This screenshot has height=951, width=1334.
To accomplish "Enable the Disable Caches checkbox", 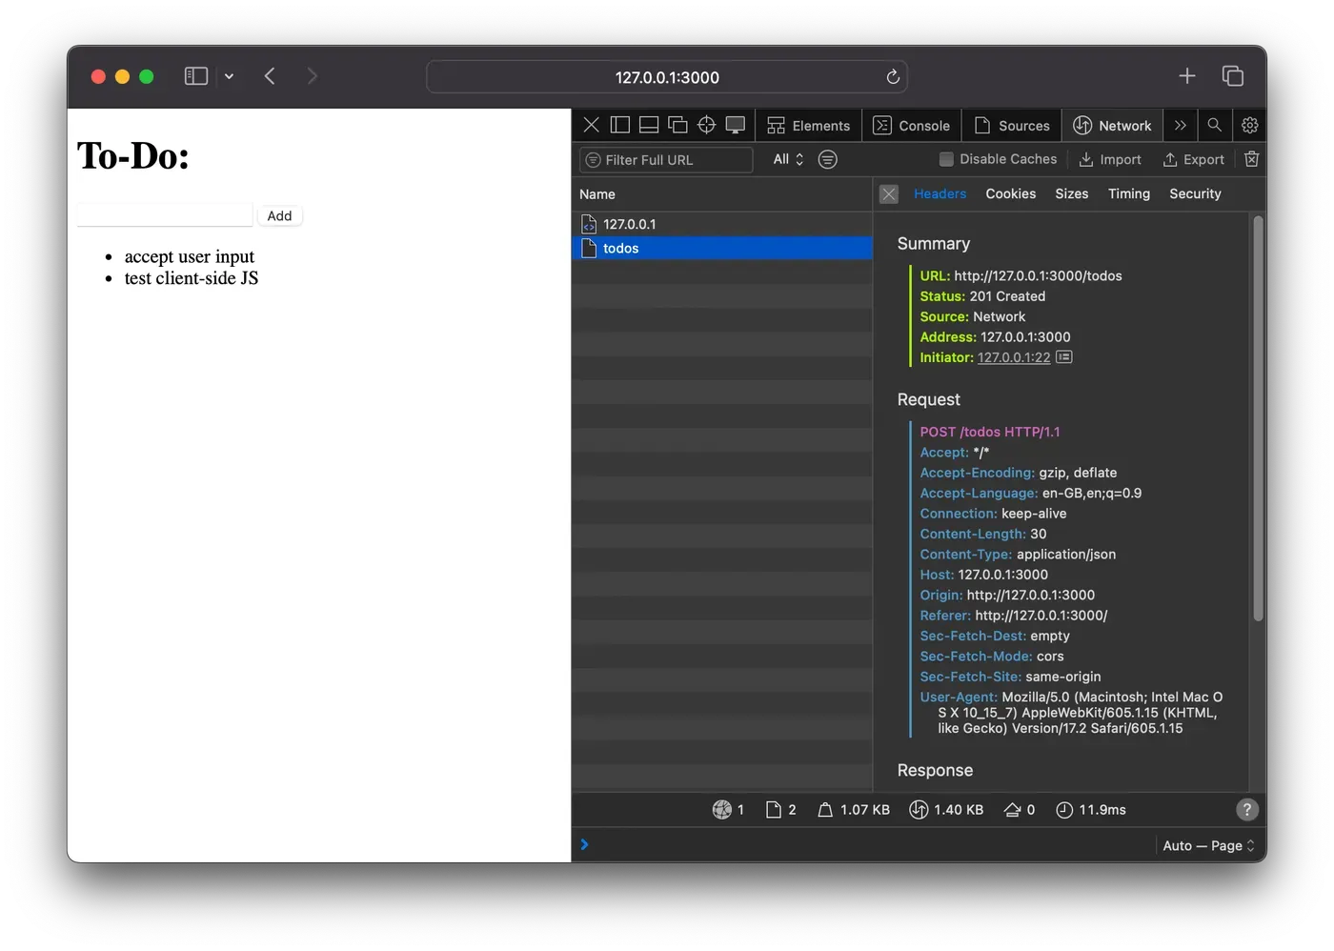I will (946, 159).
